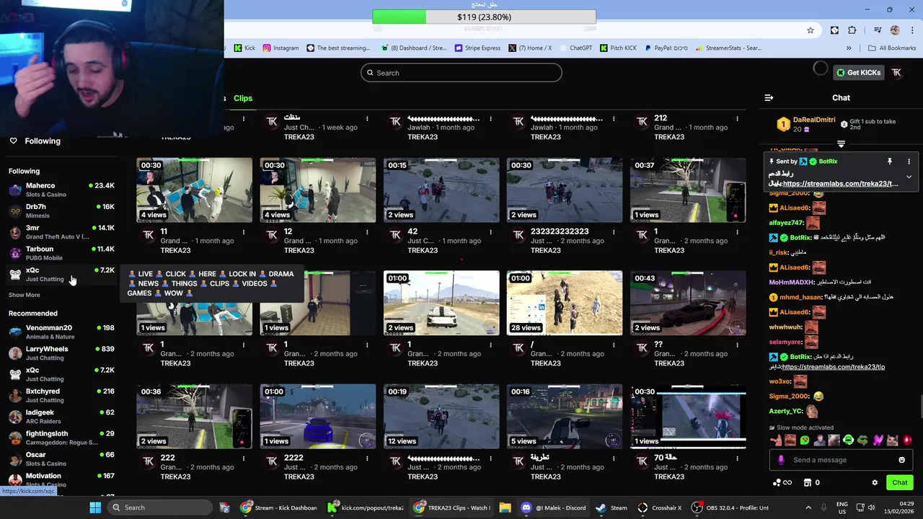Open the emoji picker in chat input
923x519 pixels.
pyautogui.click(x=901, y=460)
